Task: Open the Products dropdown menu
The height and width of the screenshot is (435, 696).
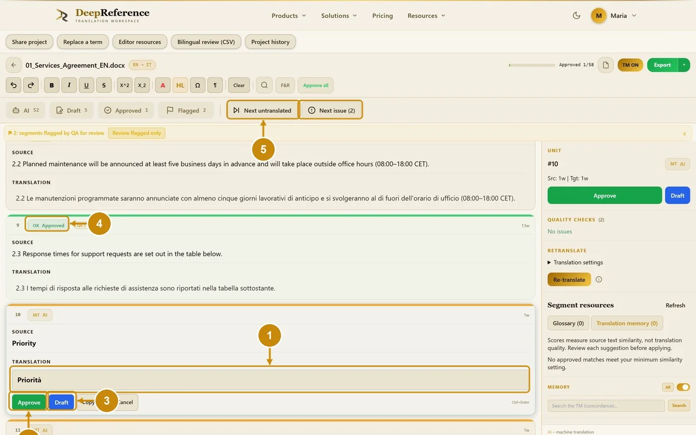Action: (x=289, y=15)
